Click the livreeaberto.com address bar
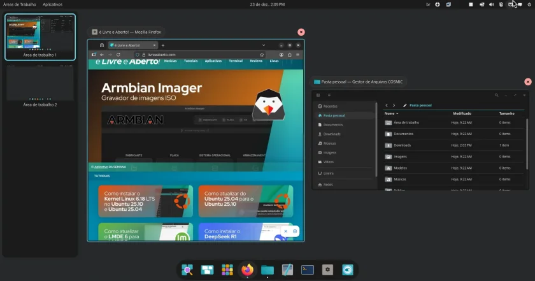This screenshot has height=281, width=535. (x=199, y=55)
